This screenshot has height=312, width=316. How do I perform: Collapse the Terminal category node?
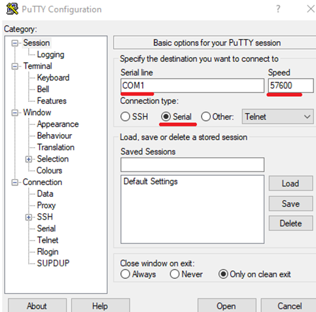tap(15, 66)
